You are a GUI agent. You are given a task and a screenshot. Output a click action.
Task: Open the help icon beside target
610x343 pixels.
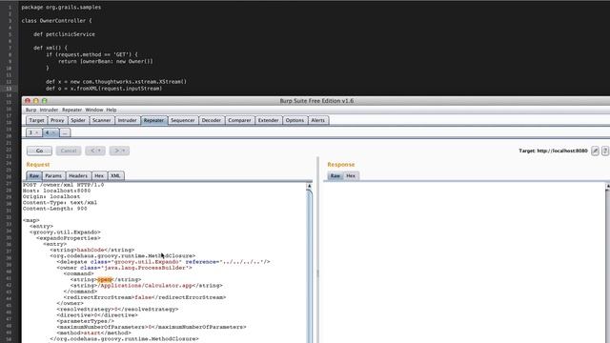(x=605, y=151)
